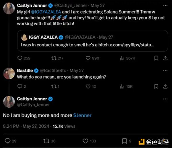Bookmark the Solana Summer tweet
Image resolution: width=172 pixels, height=148 pixels.
pyautogui.click(x=156, y=58)
